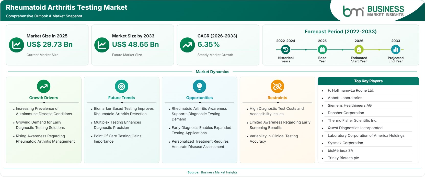The height and width of the screenshot is (177, 425).
Task: Click the Top Key Players header
Action: (368, 81)
